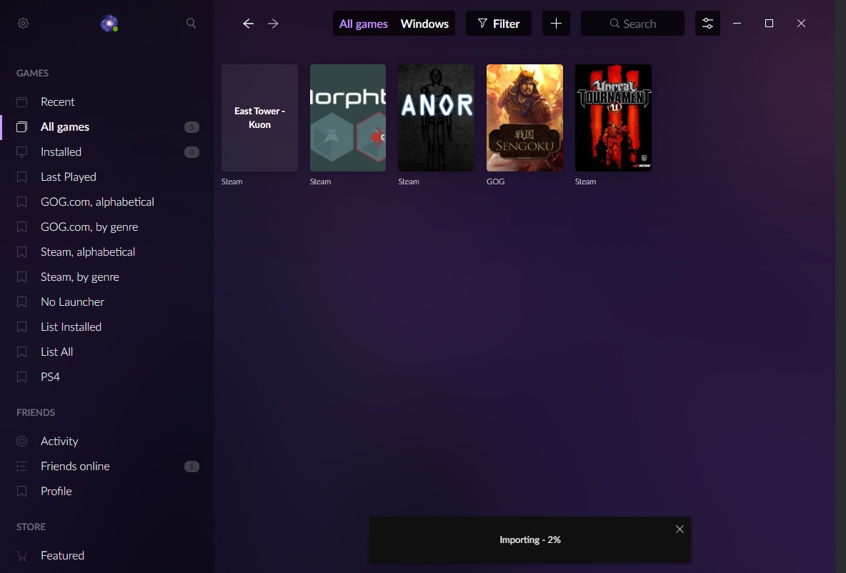Click the Recent calendar icon
846x573 pixels.
[x=21, y=101]
